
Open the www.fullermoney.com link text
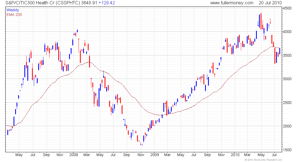(x=232, y=3)
